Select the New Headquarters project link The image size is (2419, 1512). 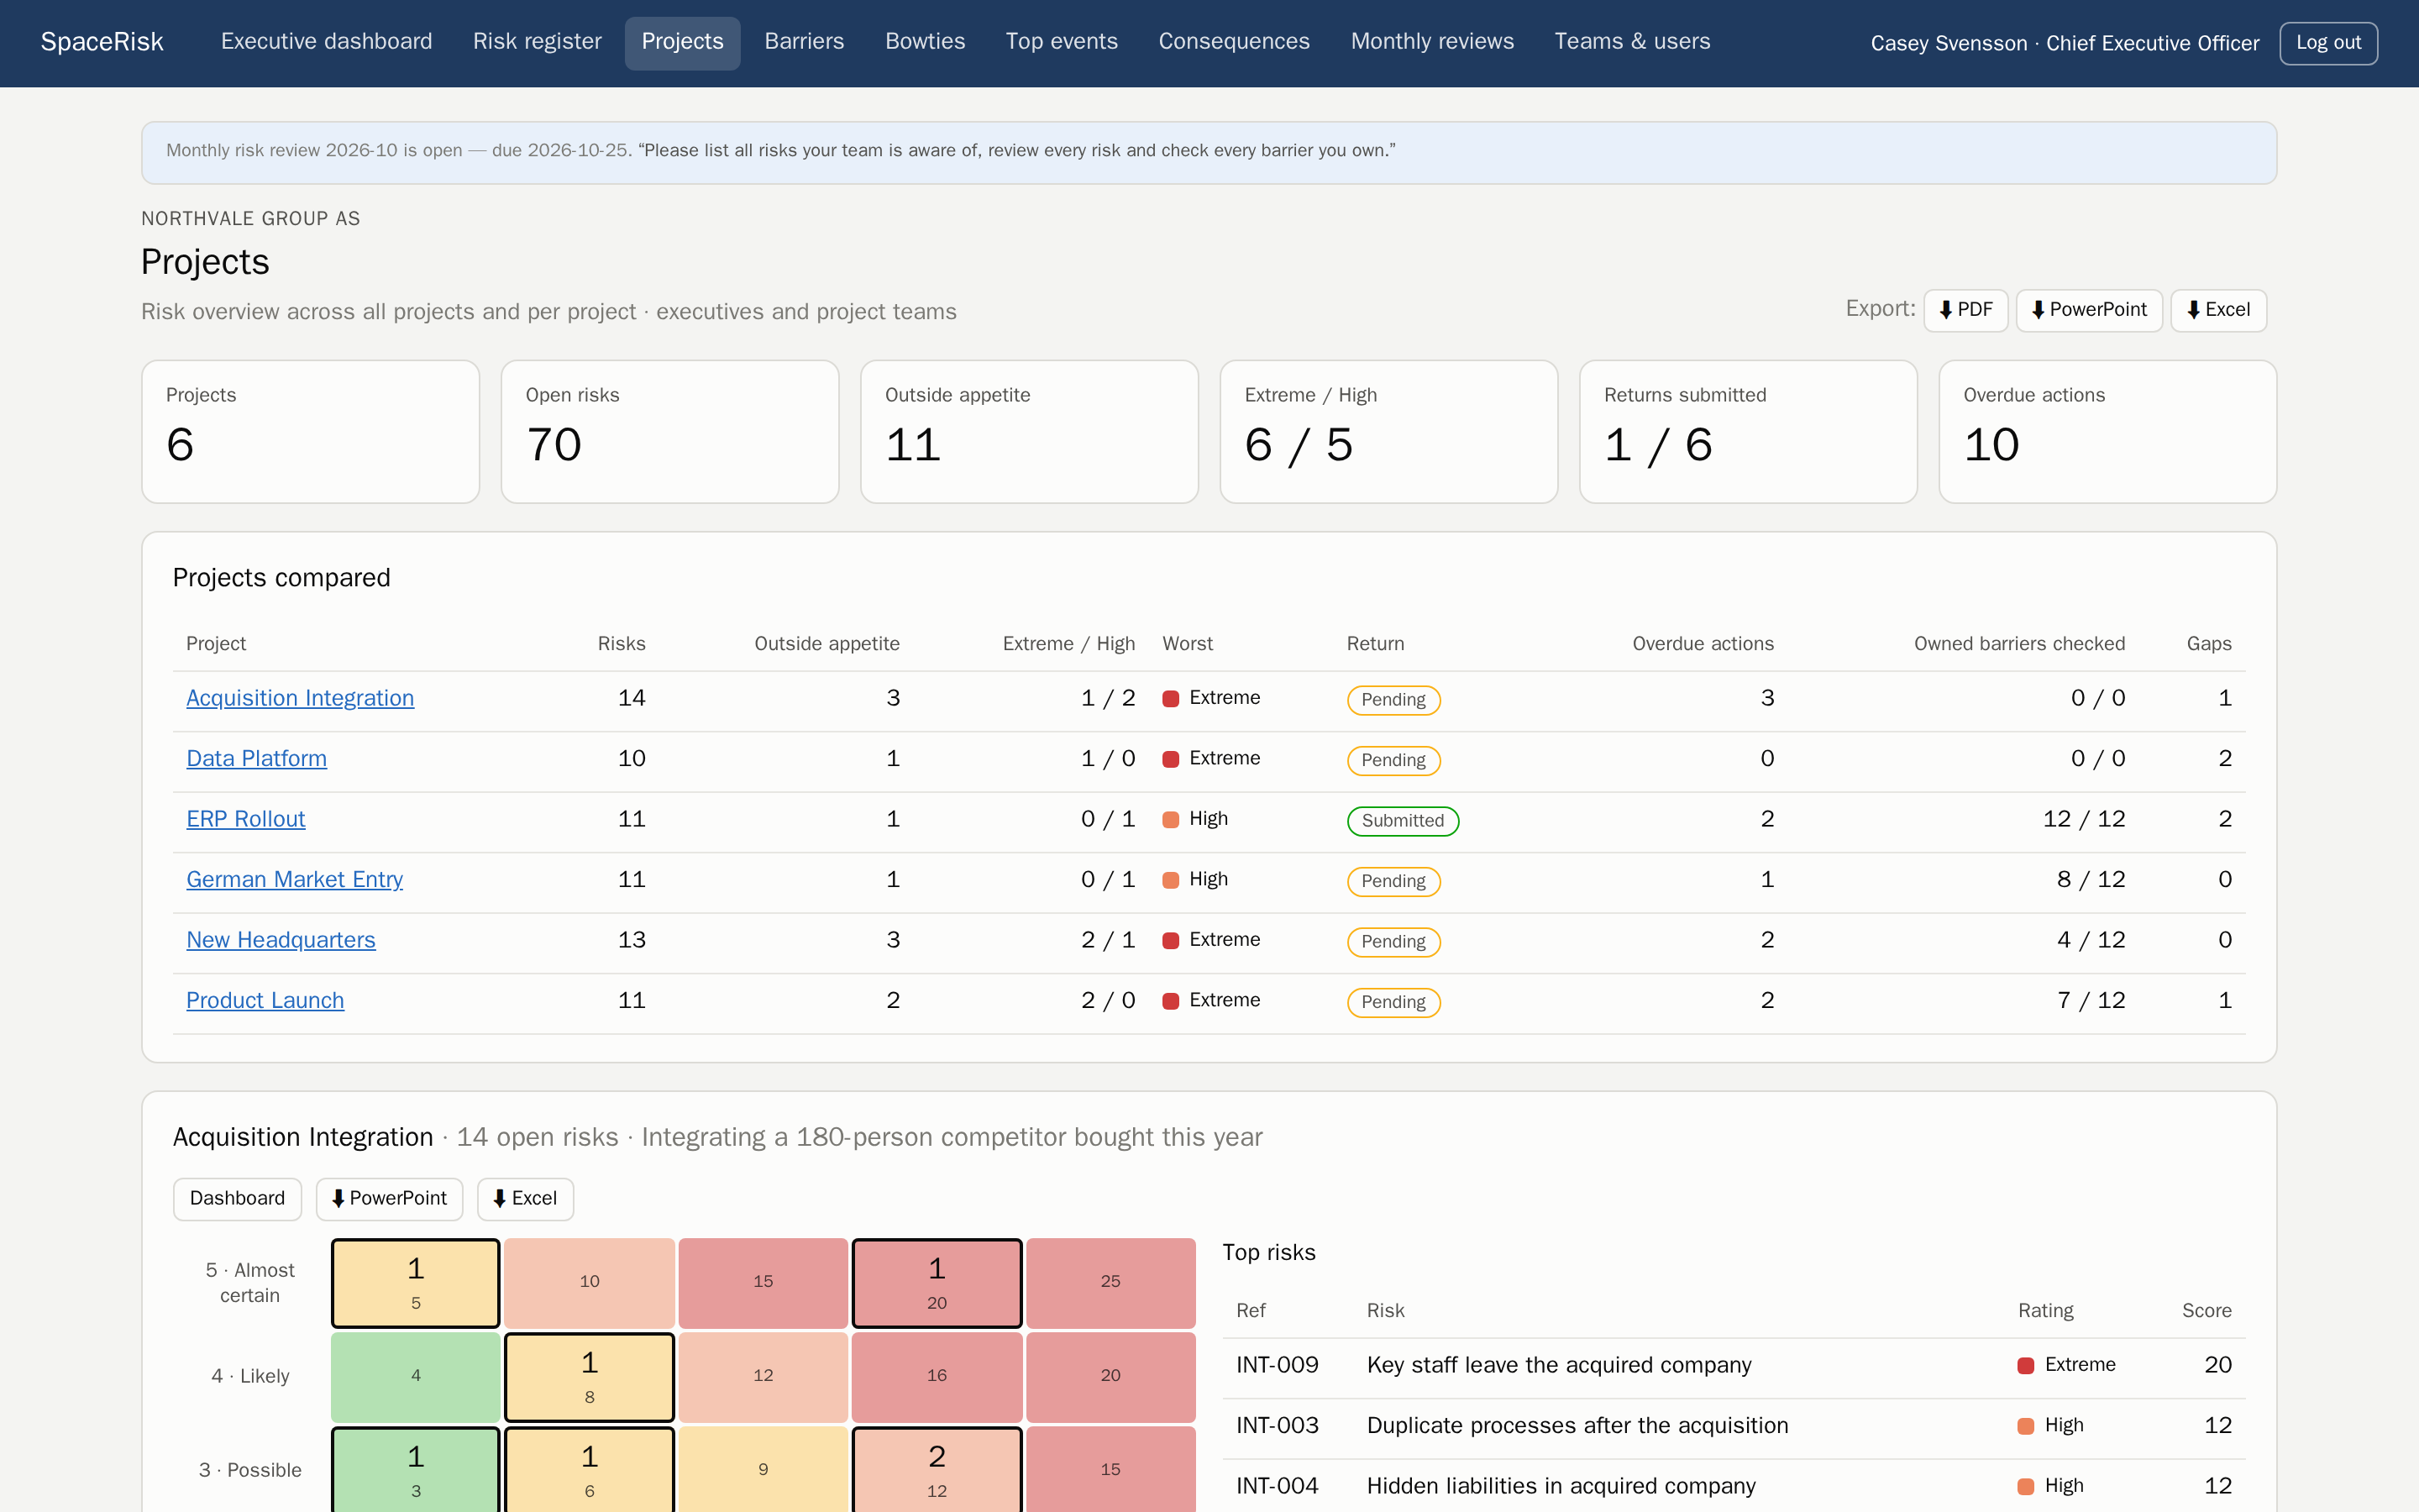coord(281,940)
